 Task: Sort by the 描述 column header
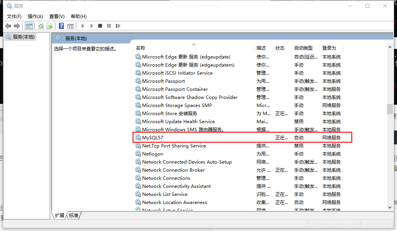261,48
